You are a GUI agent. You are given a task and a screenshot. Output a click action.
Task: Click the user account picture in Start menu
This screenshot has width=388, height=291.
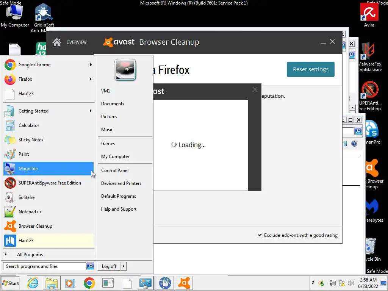(125, 70)
